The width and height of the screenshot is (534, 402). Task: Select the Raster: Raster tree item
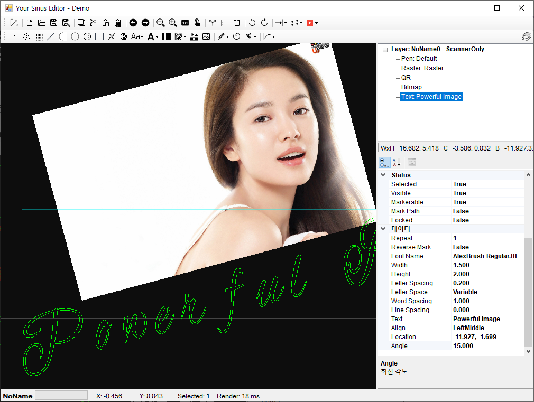point(422,68)
